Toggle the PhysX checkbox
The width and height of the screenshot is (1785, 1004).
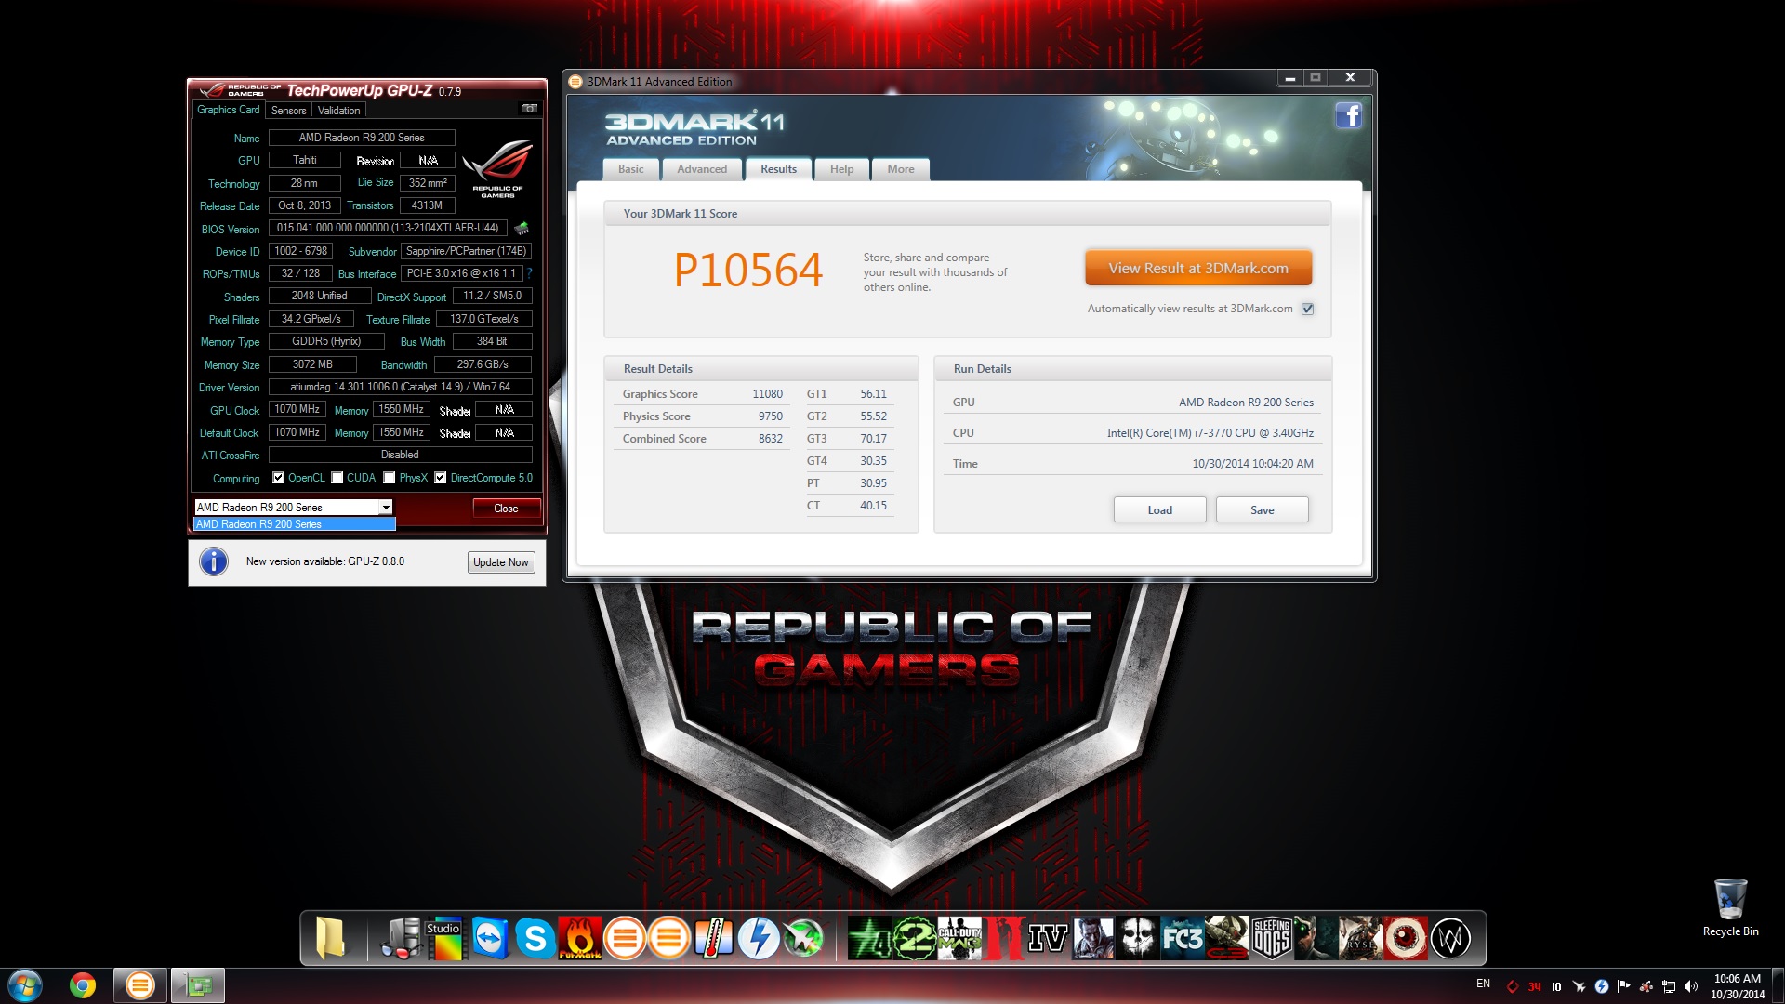click(x=390, y=478)
